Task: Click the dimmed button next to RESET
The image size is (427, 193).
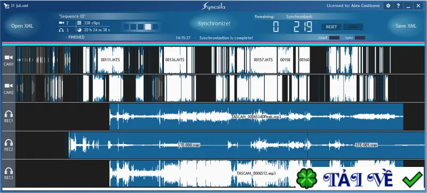Action: [x=353, y=27]
